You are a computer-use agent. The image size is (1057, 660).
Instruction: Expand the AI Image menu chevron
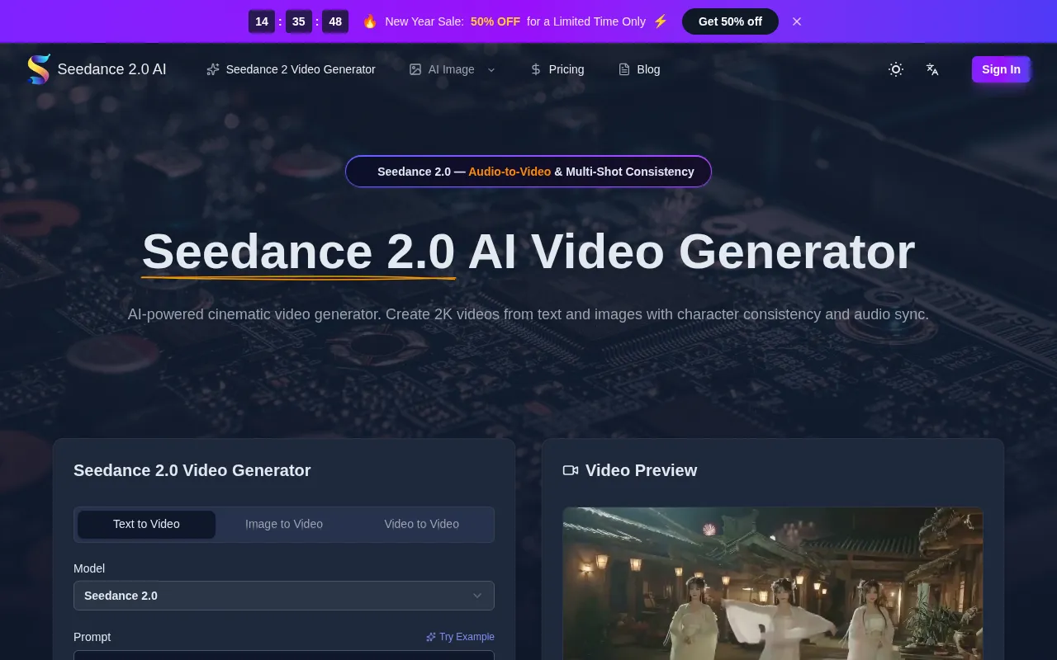(x=491, y=69)
